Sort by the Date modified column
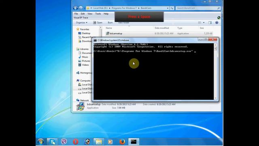The image size is (259, 146). 162,28
